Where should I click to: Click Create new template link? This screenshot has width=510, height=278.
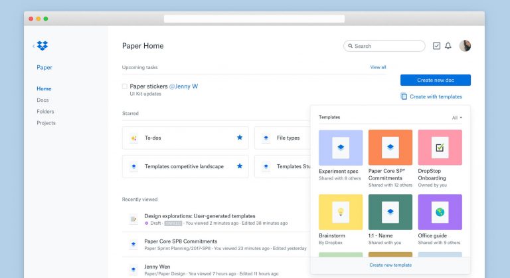390,265
